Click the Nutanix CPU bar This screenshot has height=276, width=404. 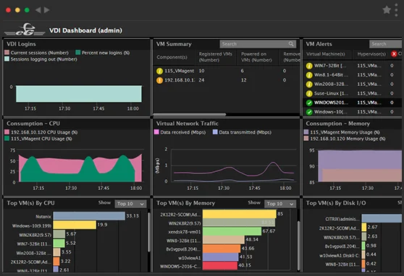click(89, 216)
